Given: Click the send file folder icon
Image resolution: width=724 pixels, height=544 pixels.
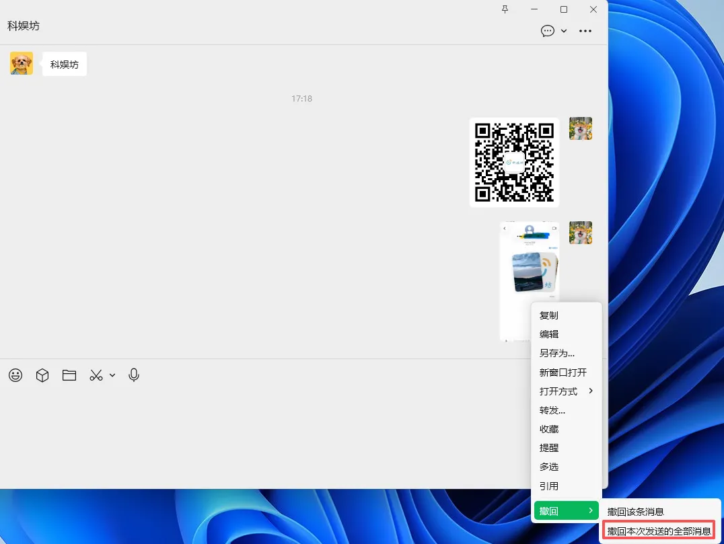Looking at the screenshot, I should (x=69, y=375).
